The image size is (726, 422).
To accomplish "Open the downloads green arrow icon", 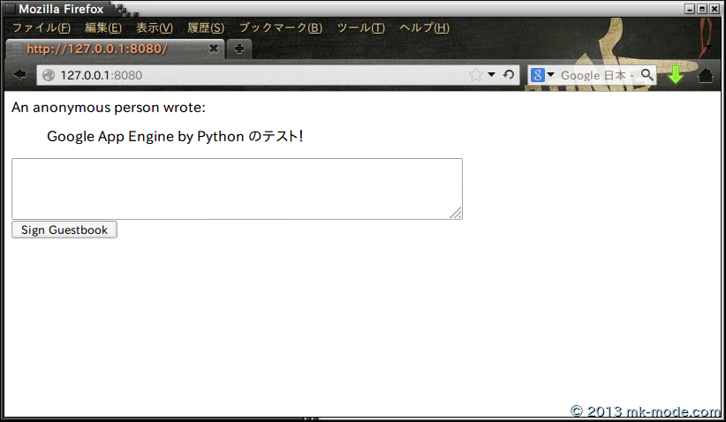I will [x=676, y=75].
